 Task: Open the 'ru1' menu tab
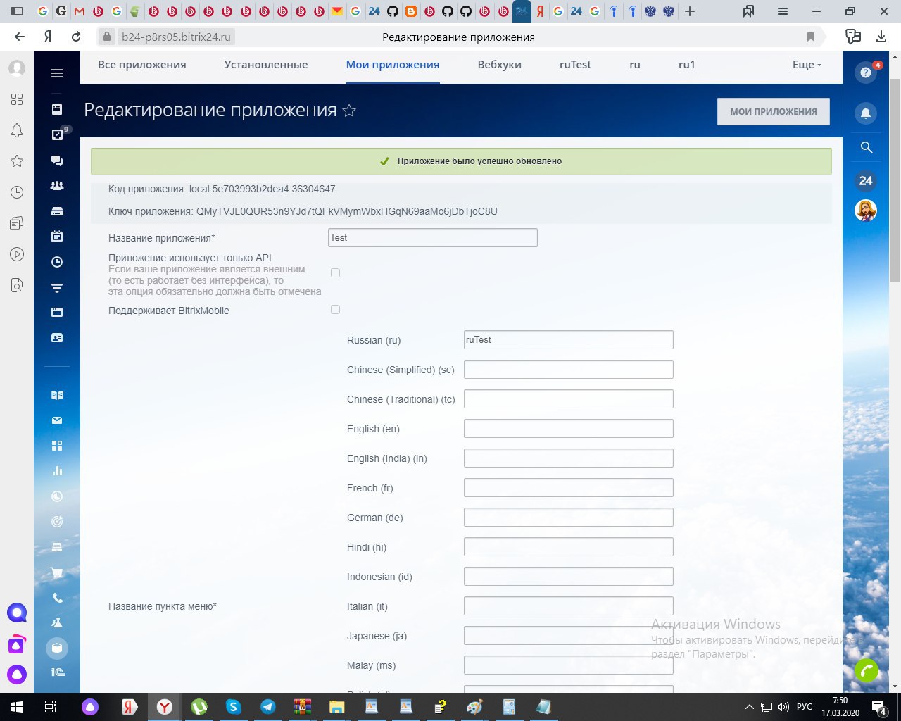pyautogui.click(x=687, y=65)
